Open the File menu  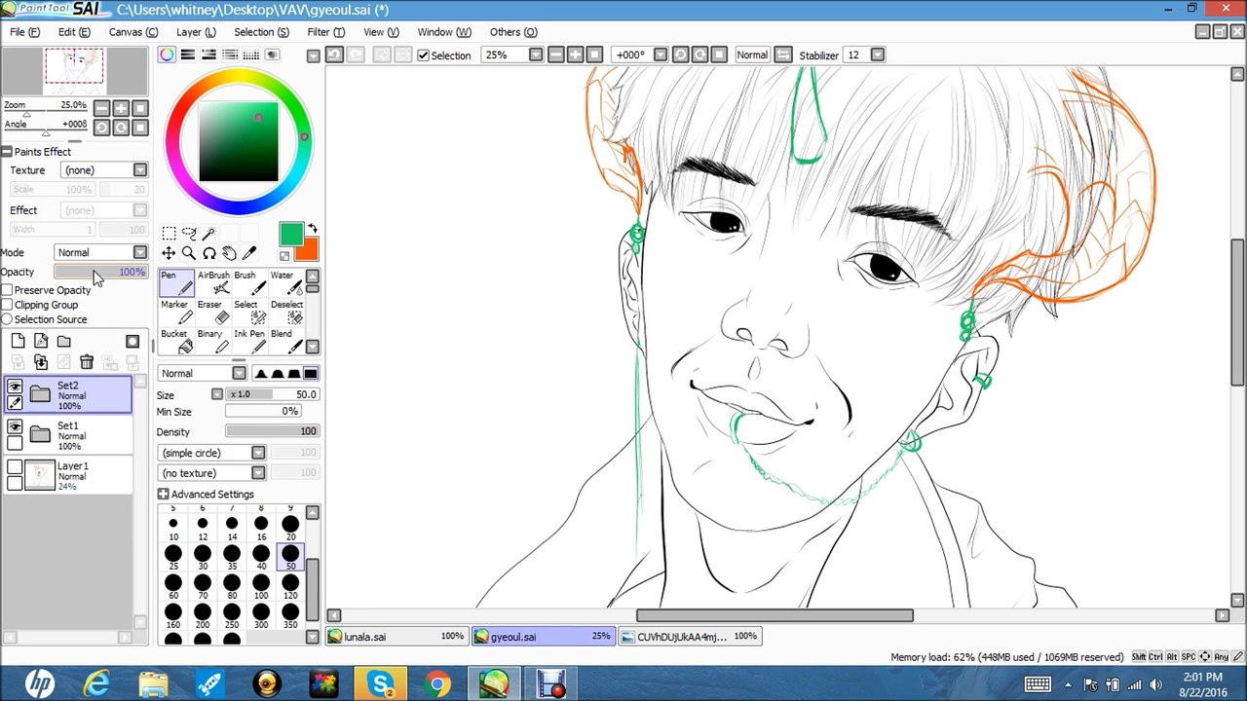pos(24,32)
